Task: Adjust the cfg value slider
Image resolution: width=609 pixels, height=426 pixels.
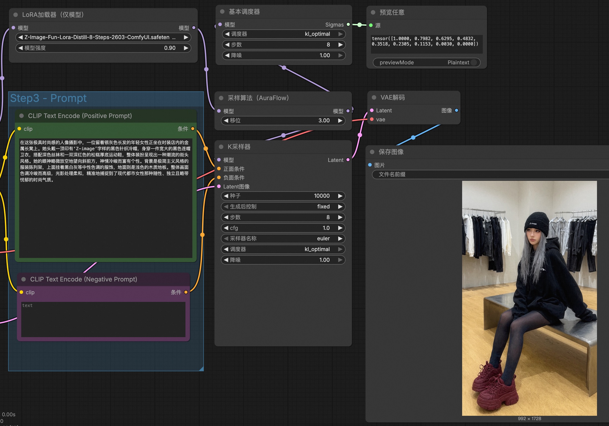Action: click(x=283, y=228)
